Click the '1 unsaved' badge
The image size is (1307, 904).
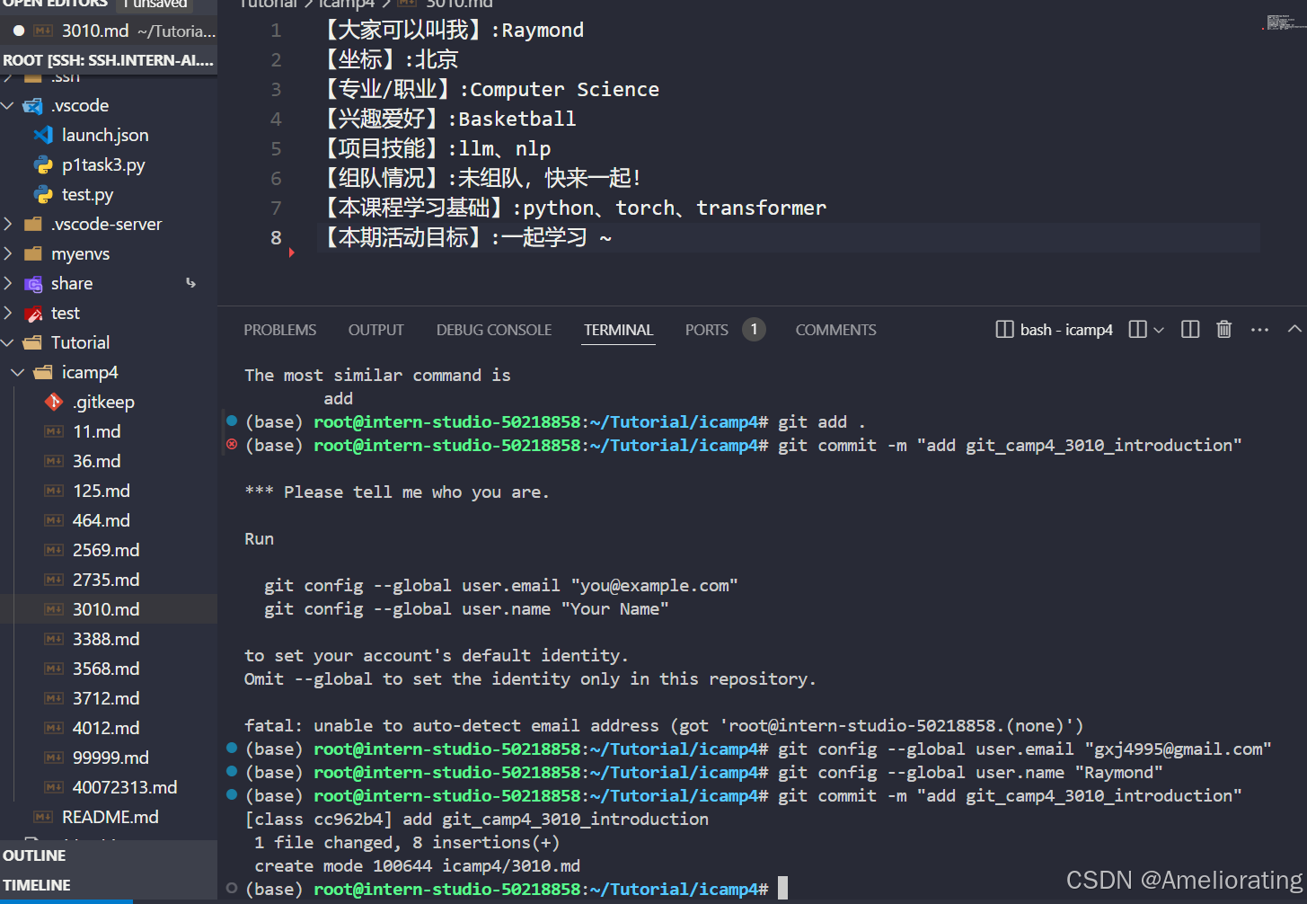pos(155,4)
